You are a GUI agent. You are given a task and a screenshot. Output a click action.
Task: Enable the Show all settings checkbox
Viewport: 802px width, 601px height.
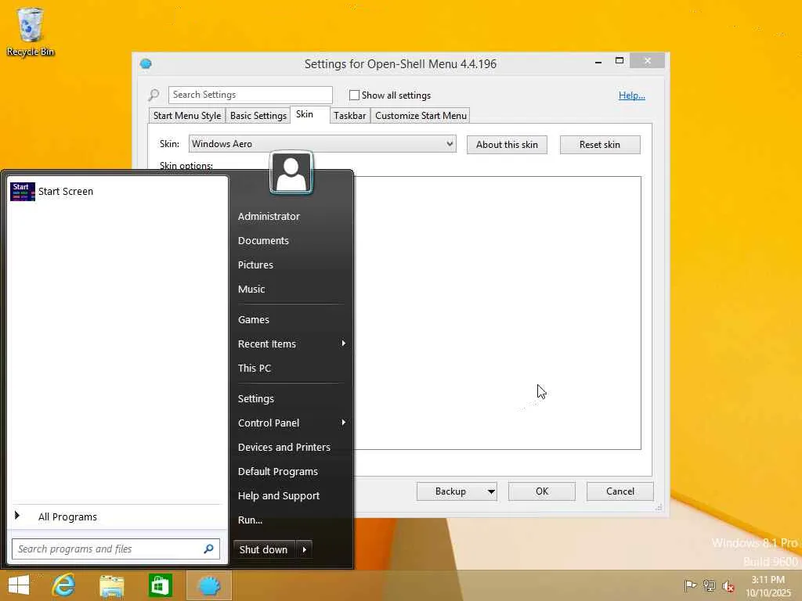(354, 95)
